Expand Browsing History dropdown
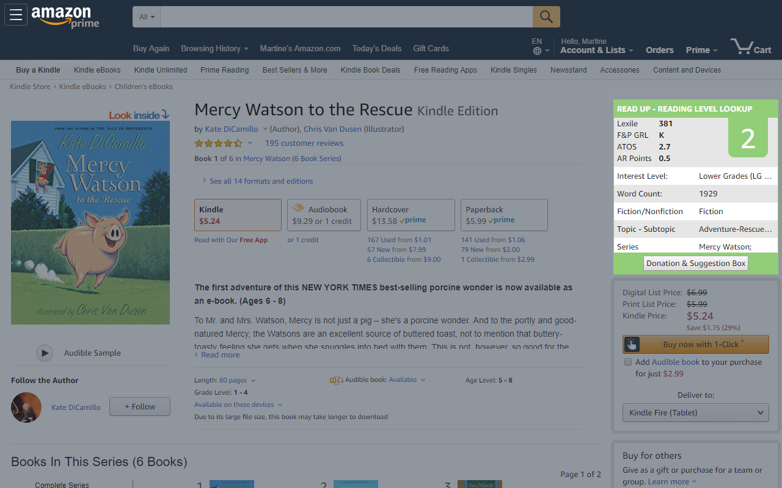The image size is (782, 488). pyautogui.click(x=214, y=48)
